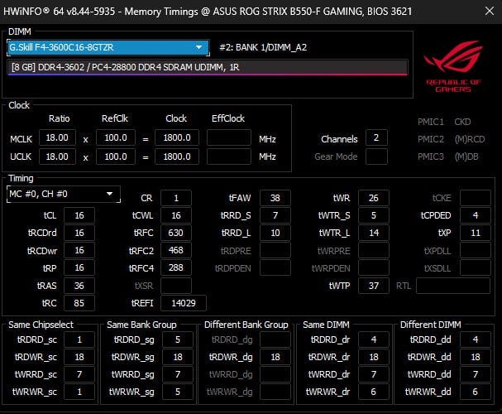Click the empty RTL field
Image resolution: width=502 pixels, height=414 pixels.
coord(453,286)
